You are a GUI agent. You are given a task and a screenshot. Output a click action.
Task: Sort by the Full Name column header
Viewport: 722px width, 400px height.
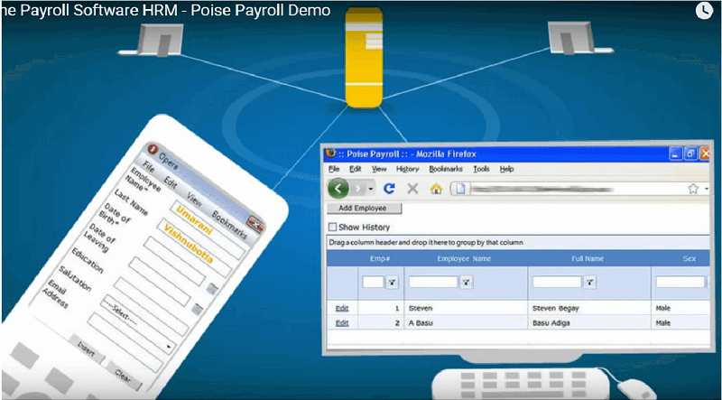(588, 259)
